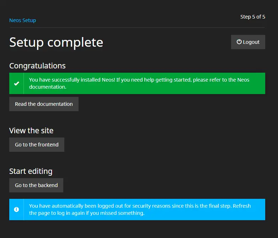The width and height of the screenshot is (278, 238).
Task: Click the Logout button
Action: [x=248, y=42]
